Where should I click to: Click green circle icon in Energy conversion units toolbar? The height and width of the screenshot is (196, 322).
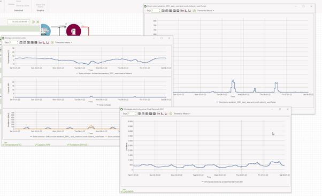[x=52, y=42]
